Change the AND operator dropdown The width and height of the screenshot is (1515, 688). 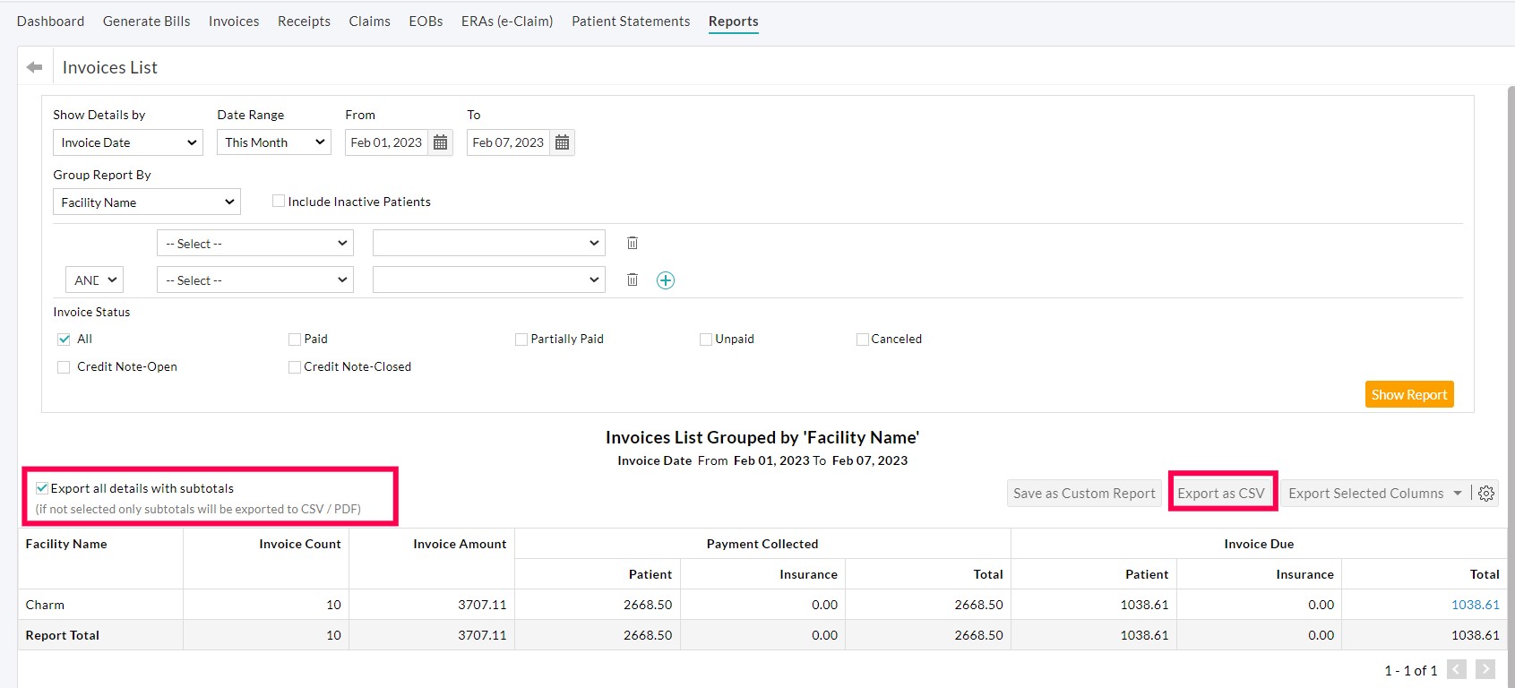[x=94, y=280]
